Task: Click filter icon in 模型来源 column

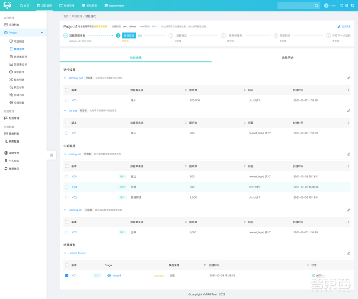Action: click(205, 265)
